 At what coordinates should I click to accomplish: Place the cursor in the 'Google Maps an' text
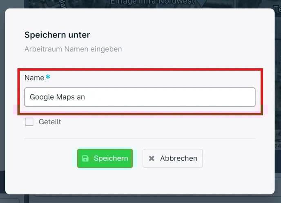tap(57, 97)
